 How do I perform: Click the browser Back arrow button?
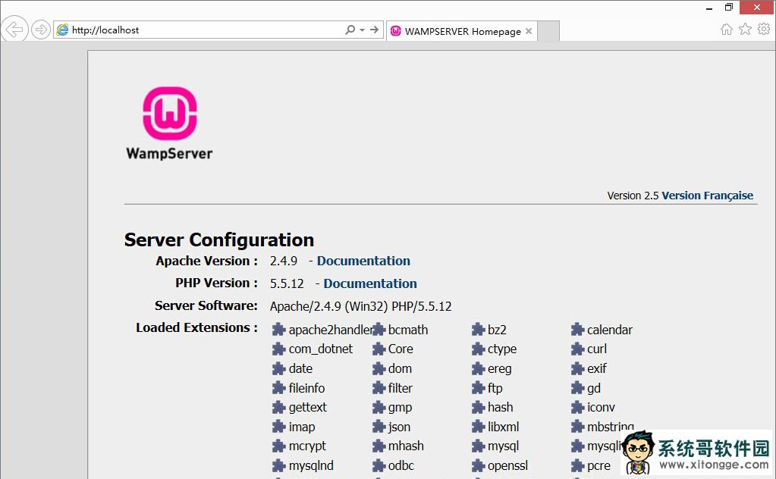click(14, 30)
